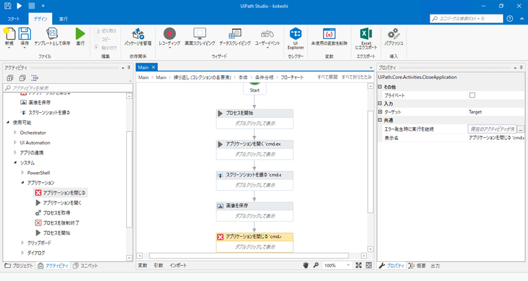This screenshot has width=528, height=281.
Task: Open the 概要 outline tab
Action: point(417,266)
